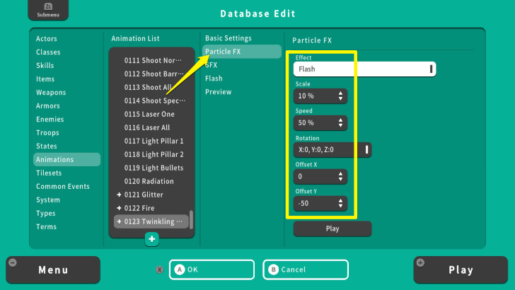
Task: Select animation 0114 Shoot Spec…
Action: (x=151, y=101)
